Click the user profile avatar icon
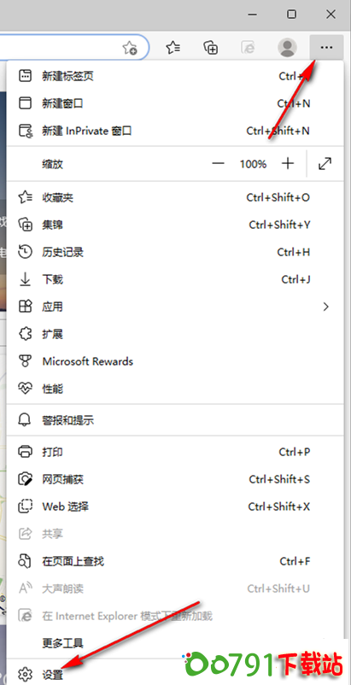Image resolution: width=351 pixels, height=685 pixels. tap(287, 47)
